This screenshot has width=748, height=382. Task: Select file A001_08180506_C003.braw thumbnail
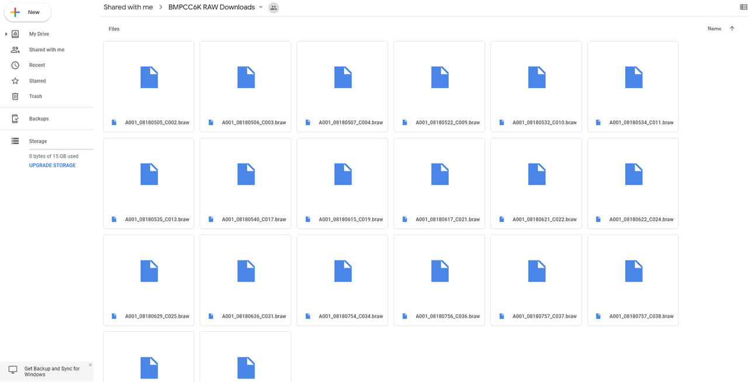(x=246, y=78)
